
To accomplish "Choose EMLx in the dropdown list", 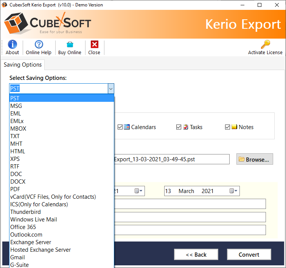I will [x=62, y=121].
